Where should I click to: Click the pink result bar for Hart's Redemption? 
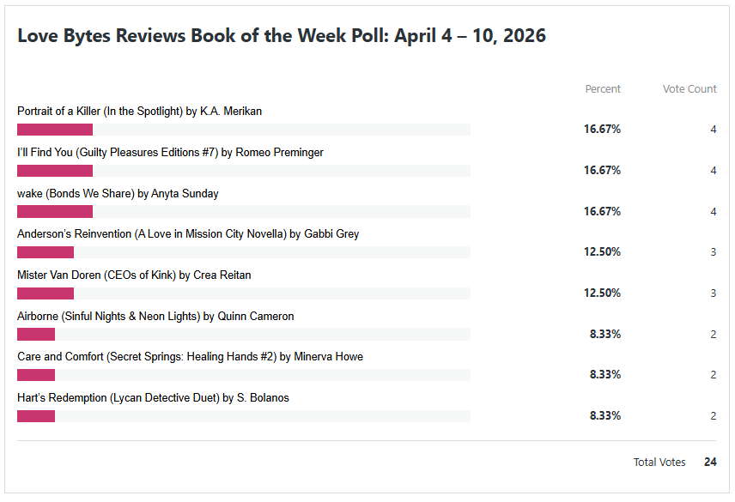tap(36, 416)
